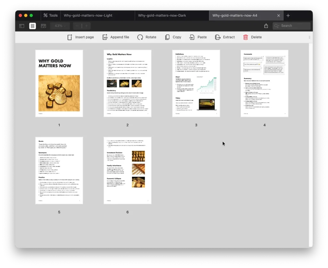
Task: Rotate the selected page
Action: pyautogui.click(x=140, y=37)
